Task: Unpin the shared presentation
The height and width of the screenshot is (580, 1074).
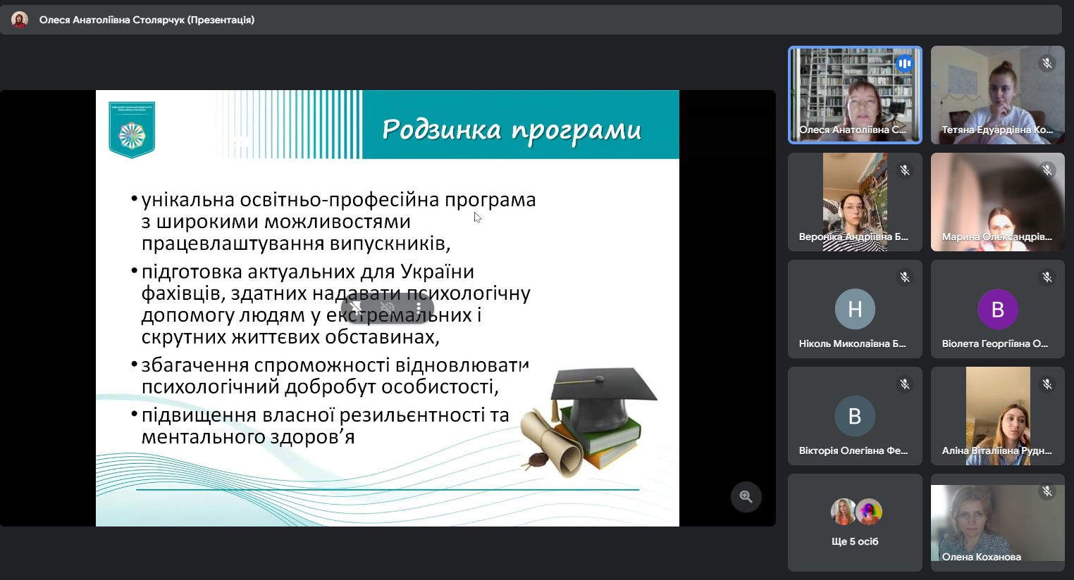Action: pyautogui.click(x=356, y=308)
